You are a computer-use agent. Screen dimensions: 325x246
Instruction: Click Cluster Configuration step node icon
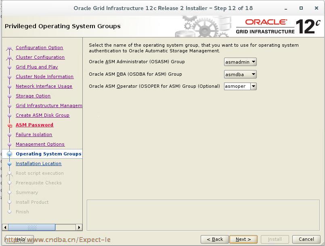[x=9, y=58]
